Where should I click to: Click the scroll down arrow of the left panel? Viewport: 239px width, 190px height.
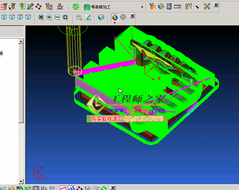21,182
